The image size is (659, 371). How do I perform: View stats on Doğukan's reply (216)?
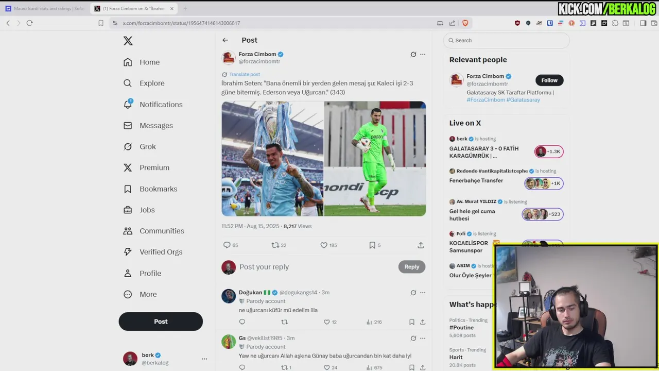pos(374,322)
